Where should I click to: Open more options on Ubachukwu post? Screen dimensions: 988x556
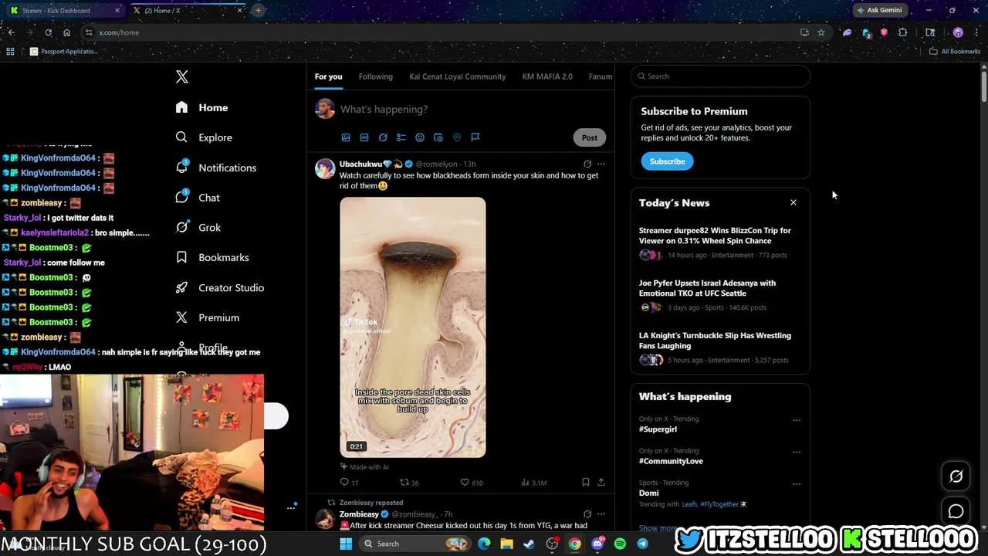(601, 164)
